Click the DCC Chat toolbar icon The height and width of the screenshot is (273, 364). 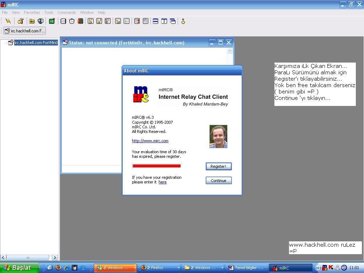click(x=99, y=21)
